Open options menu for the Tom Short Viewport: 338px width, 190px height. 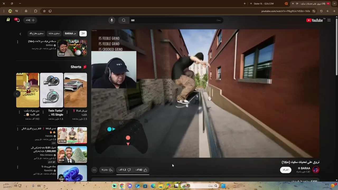point(19,112)
